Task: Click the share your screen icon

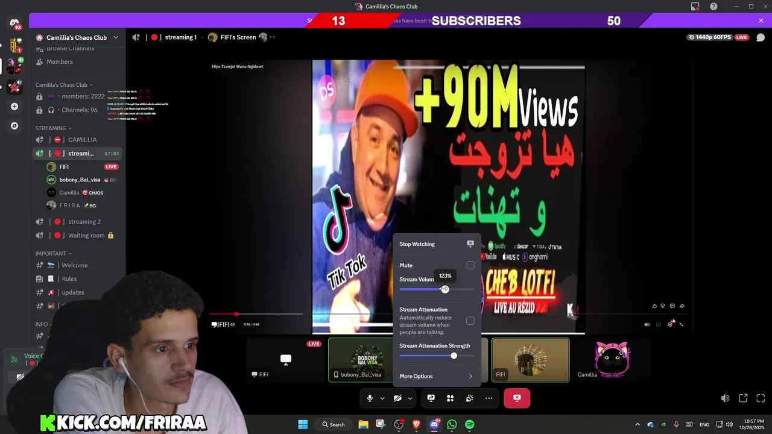Action: click(431, 398)
